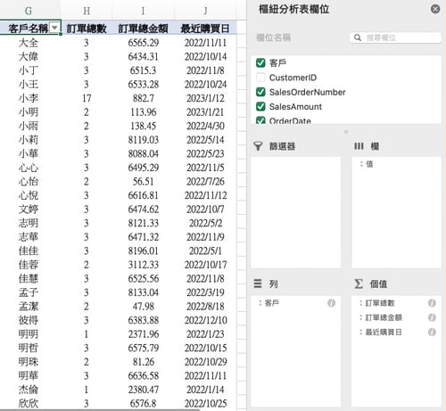The image size is (446, 411).
Task: Click the sigma icon beside 個值
Action: pos(359,284)
